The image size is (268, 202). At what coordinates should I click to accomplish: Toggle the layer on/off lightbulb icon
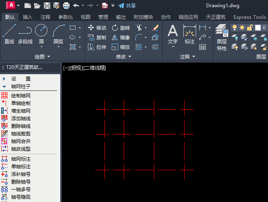tap(235, 27)
